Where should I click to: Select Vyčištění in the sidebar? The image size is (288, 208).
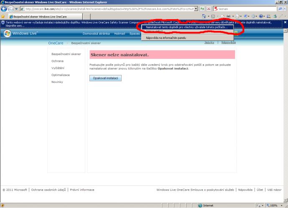(x=58, y=68)
